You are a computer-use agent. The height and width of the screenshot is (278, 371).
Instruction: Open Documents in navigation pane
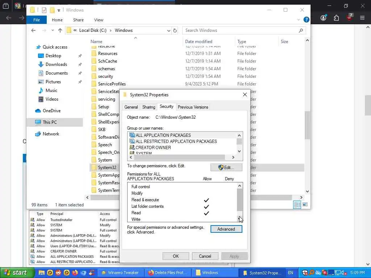(57, 73)
